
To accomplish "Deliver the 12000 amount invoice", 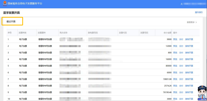I will [x=181, y=46].
